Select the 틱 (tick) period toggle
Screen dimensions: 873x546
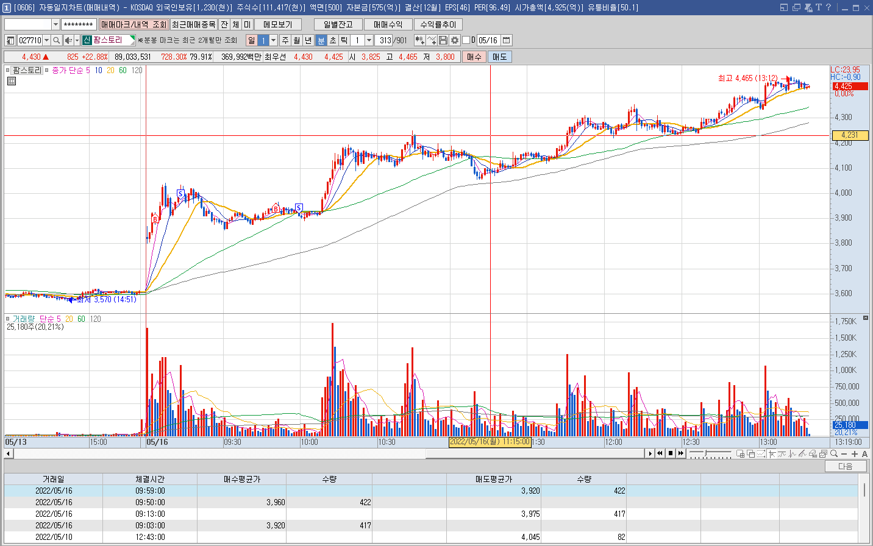[344, 40]
